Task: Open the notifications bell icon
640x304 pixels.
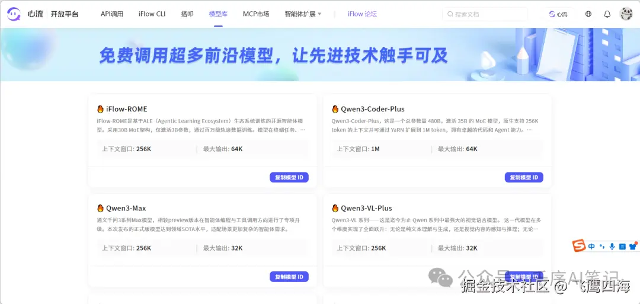Action: 607,14
